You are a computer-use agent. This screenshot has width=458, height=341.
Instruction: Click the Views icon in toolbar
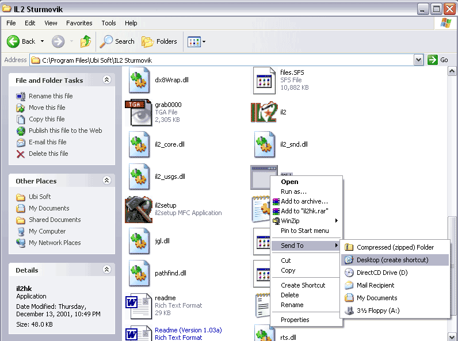pos(194,42)
